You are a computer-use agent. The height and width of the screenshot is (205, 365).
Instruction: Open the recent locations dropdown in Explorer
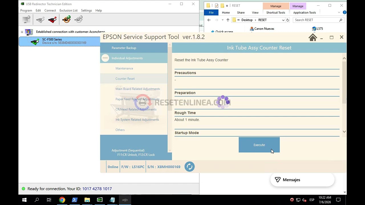(x=222, y=20)
